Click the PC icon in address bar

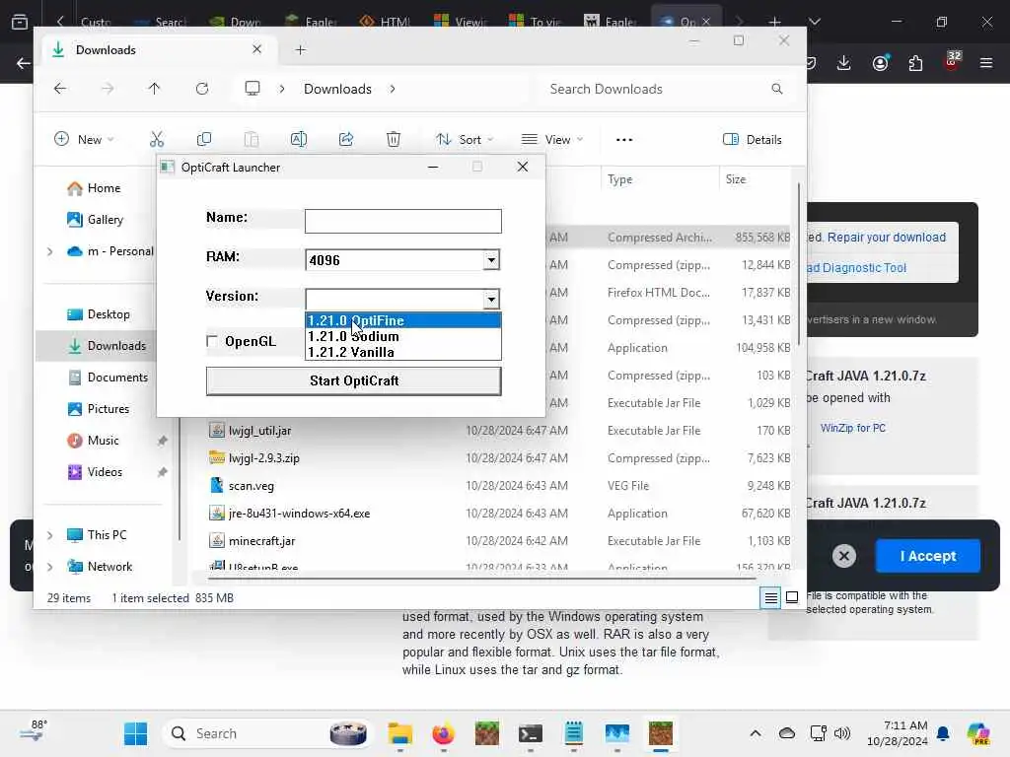point(252,89)
